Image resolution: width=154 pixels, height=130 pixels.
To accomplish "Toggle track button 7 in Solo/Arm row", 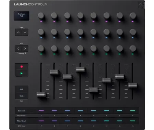I will click(119, 111).
